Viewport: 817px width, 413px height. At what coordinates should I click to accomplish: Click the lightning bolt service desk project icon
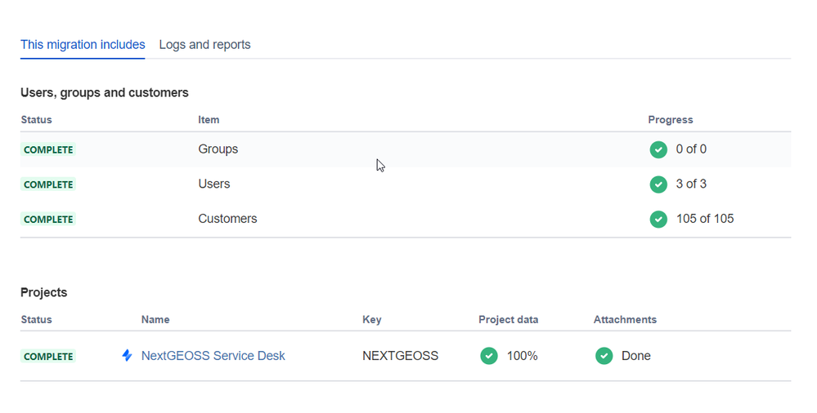(x=127, y=356)
